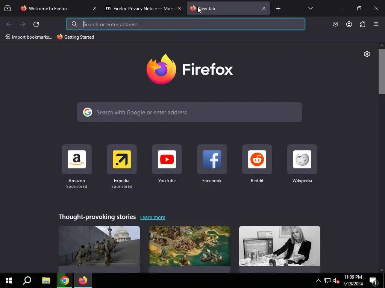Viewport: 385px width, 288px height.
Task: Close the Firefox Privacy Notice tab
Action: [179, 8]
